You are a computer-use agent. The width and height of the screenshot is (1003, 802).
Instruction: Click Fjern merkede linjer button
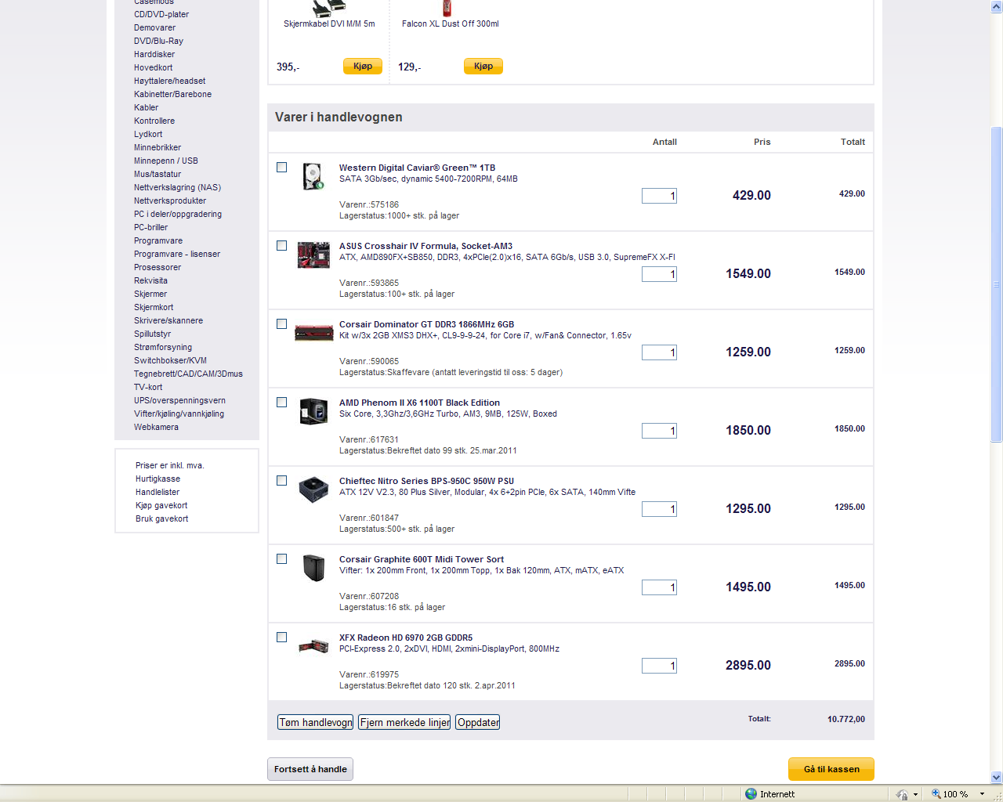click(404, 722)
